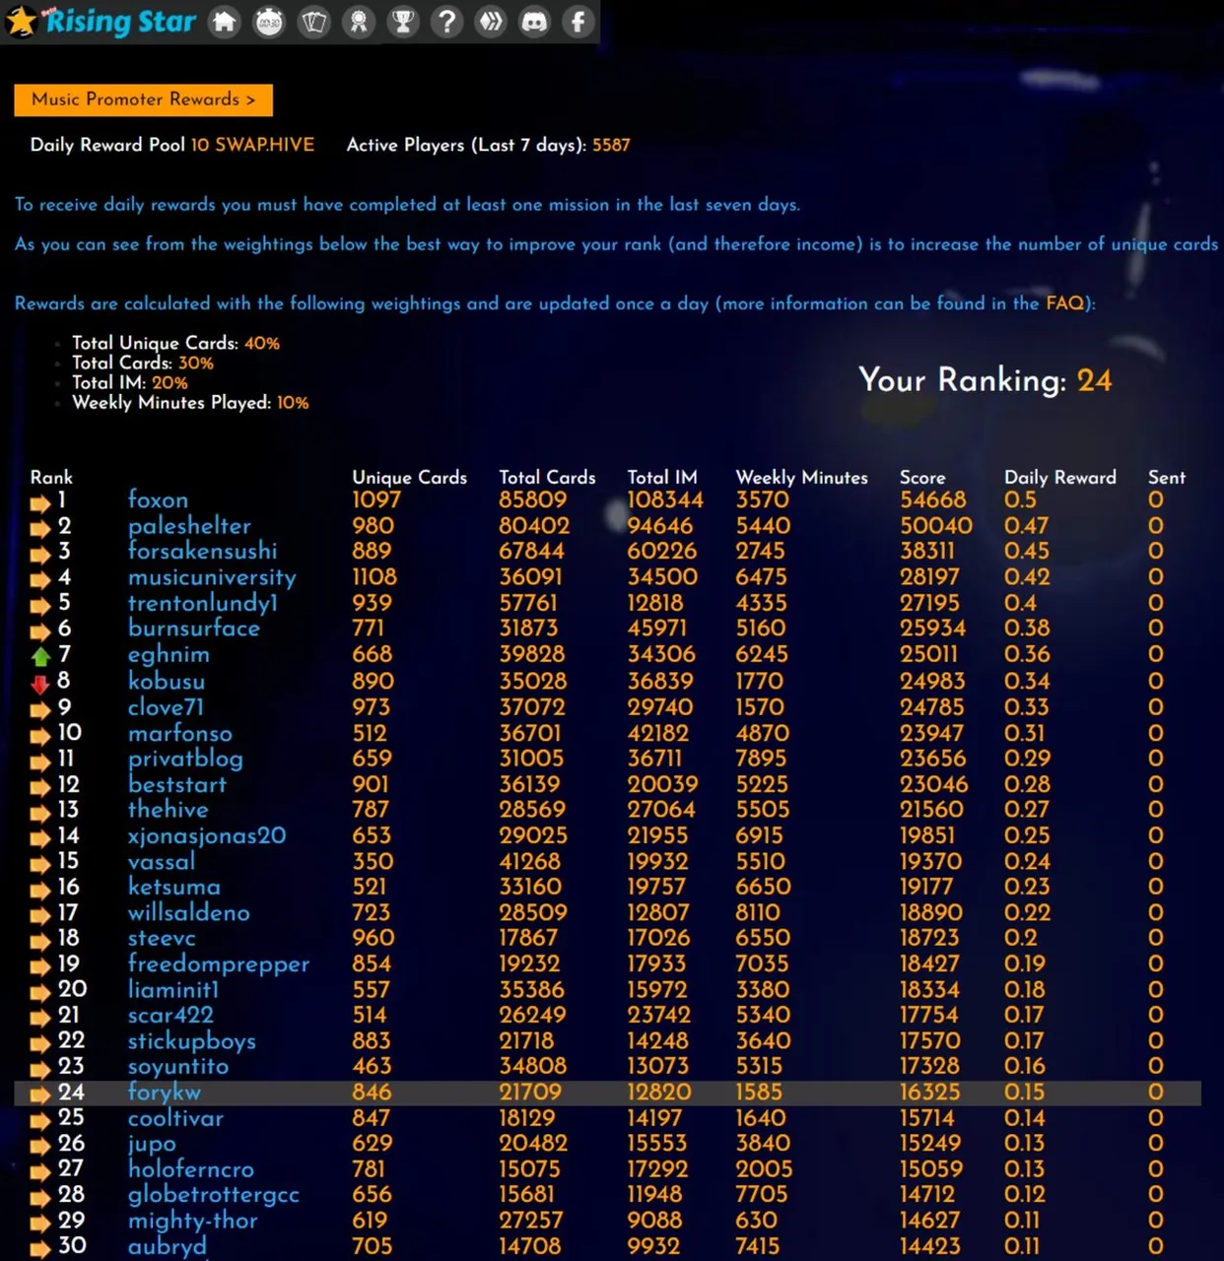Open player ketsuma's link
The image size is (1224, 1261).
click(174, 887)
